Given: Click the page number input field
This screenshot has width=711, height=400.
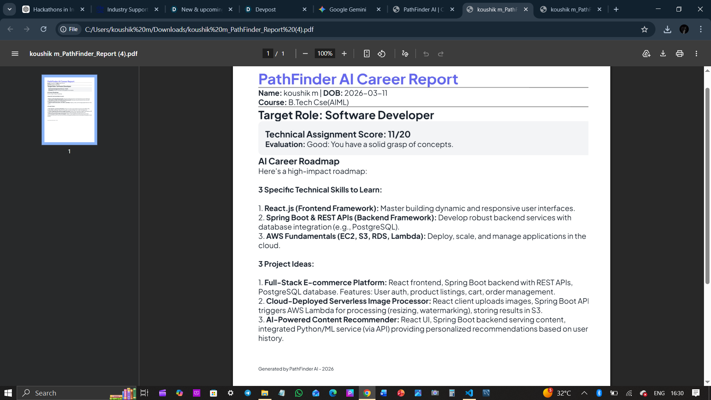Looking at the screenshot, I should click(x=268, y=54).
